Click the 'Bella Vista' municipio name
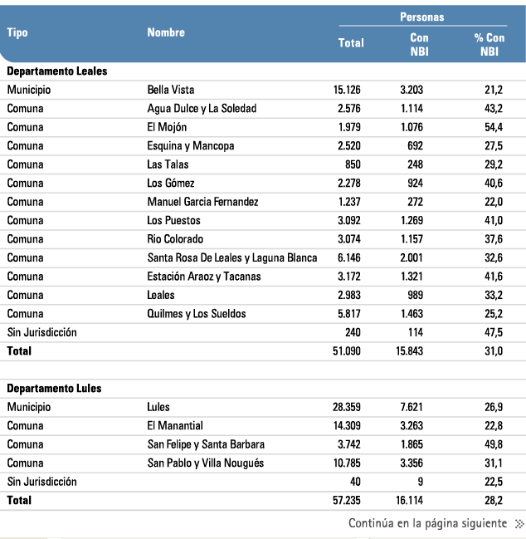The width and height of the screenshot is (526, 539). coord(171,90)
